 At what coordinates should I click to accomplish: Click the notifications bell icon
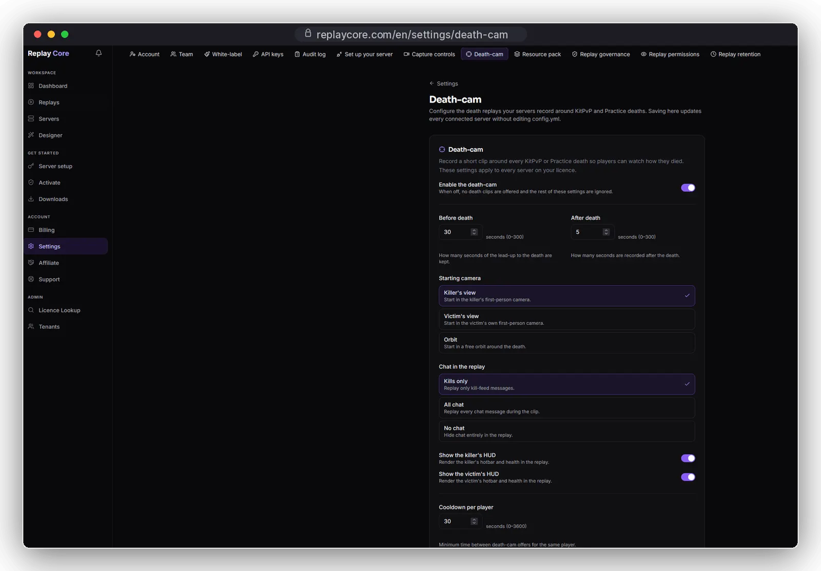(99, 53)
